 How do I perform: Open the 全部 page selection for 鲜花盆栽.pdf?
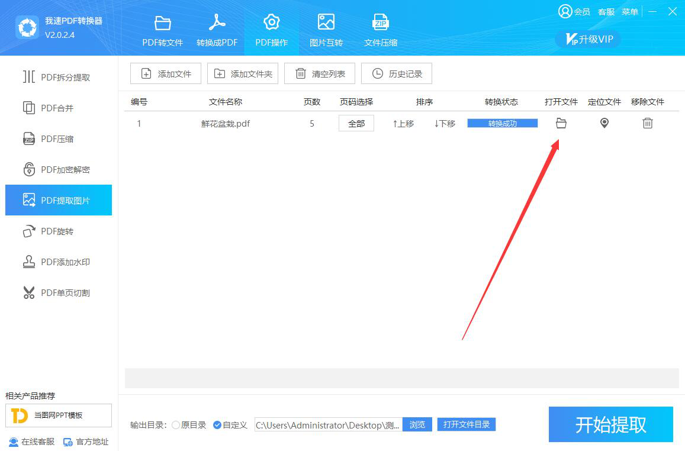(x=356, y=124)
